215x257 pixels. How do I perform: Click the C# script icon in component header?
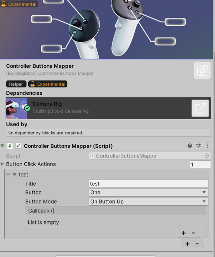[10, 146]
